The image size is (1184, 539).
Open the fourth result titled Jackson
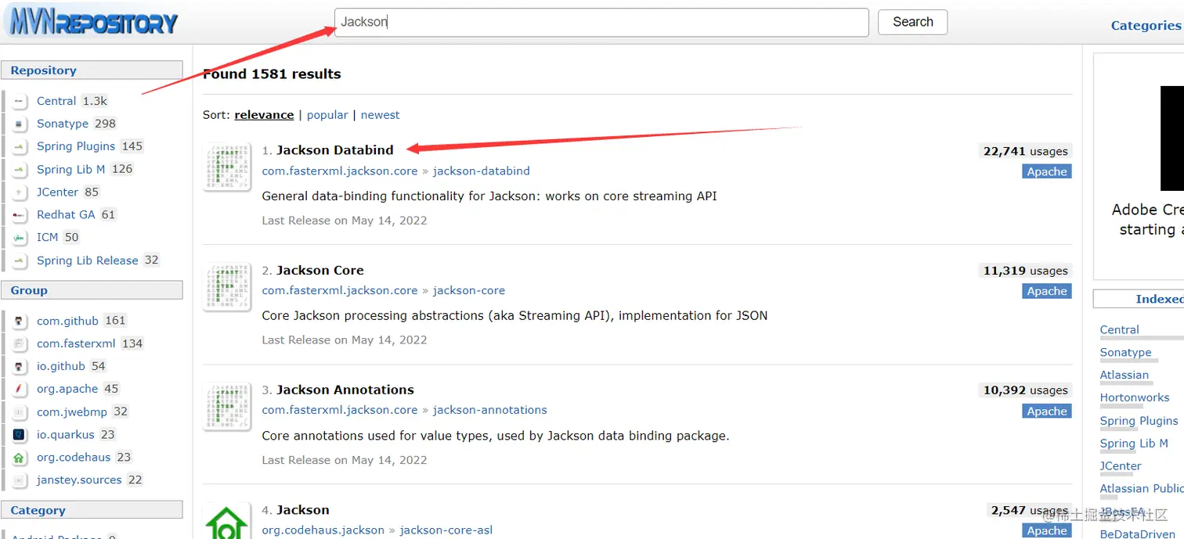click(303, 510)
